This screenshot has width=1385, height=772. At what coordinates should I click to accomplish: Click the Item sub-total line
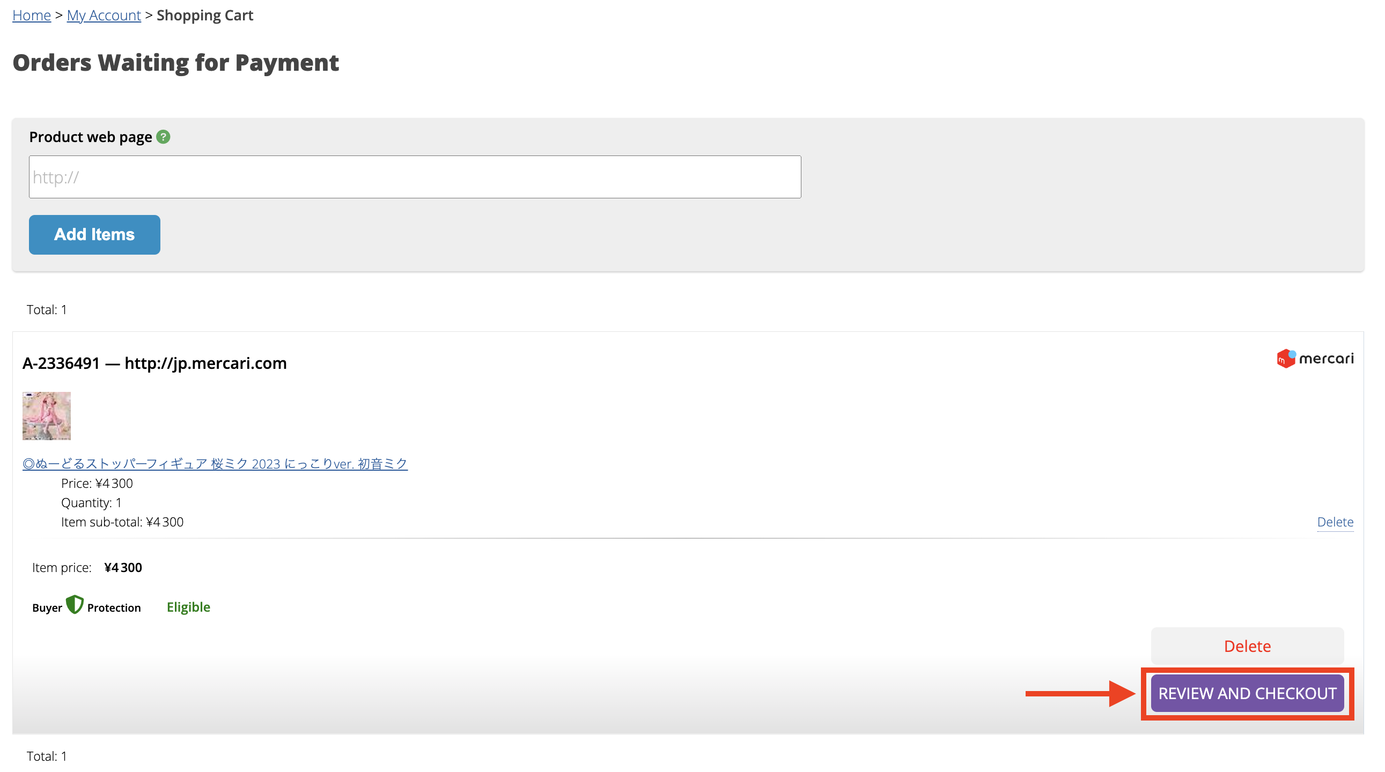click(x=122, y=522)
